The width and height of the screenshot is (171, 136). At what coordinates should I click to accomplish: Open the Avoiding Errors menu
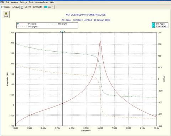click(x=42, y=2)
